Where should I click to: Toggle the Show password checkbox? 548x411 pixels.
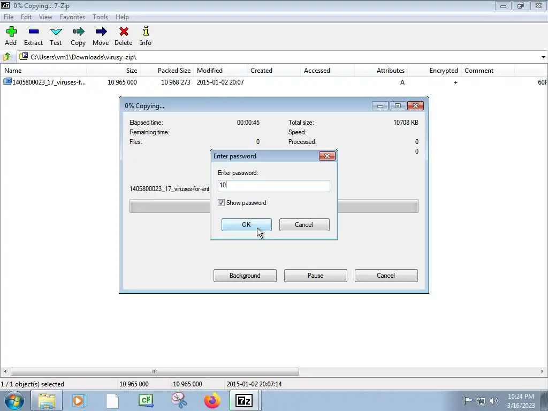pos(221,203)
